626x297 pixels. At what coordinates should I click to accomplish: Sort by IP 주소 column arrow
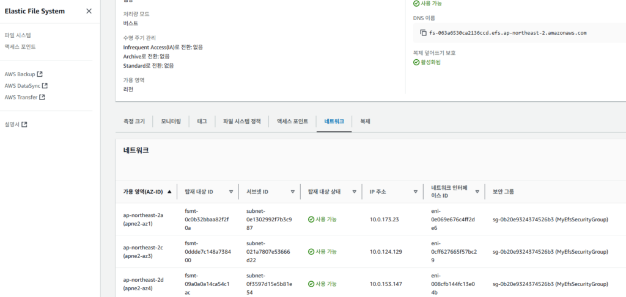416,191
